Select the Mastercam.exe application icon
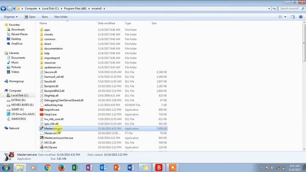Viewport: 306px width, 172px height. click(42, 129)
